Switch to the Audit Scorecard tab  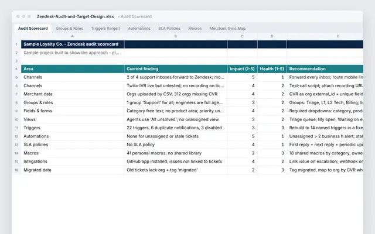33,29
